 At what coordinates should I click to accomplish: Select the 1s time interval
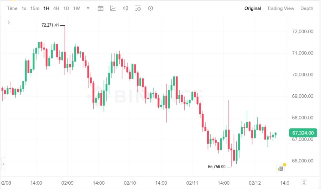pos(24,8)
